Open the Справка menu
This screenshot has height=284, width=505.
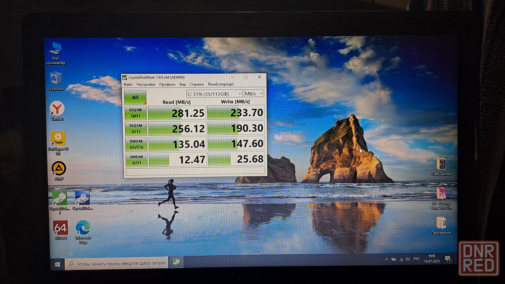point(196,84)
